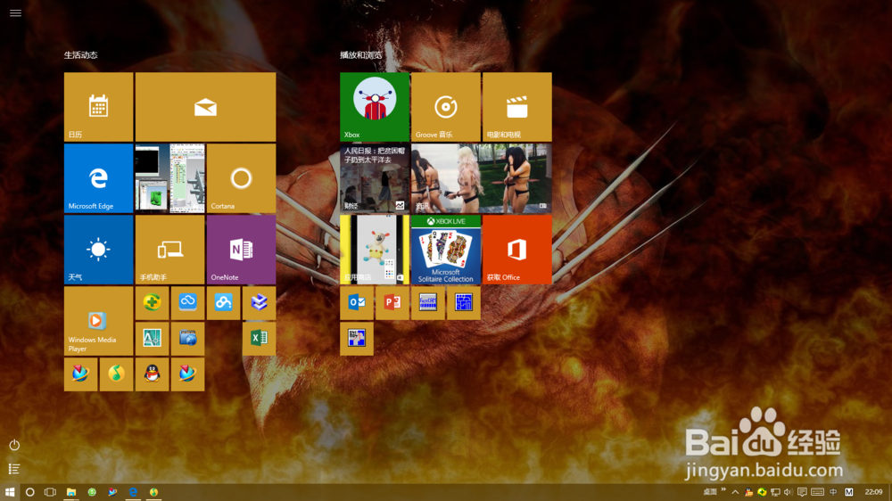Toggle the 中 input language indicator
Viewport: 892px width, 501px height.
click(x=833, y=492)
